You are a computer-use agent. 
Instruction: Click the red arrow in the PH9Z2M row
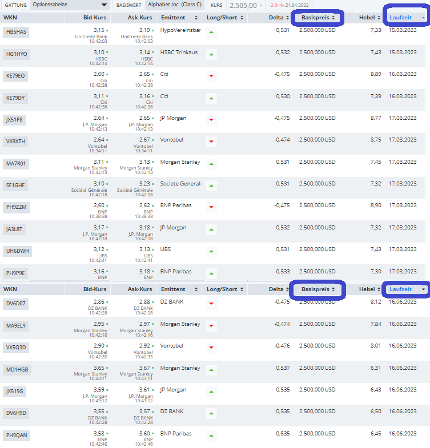[211, 207]
